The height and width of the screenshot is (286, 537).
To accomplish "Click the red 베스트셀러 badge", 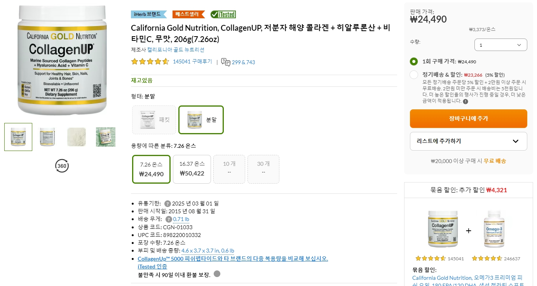I will pos(188,14).
